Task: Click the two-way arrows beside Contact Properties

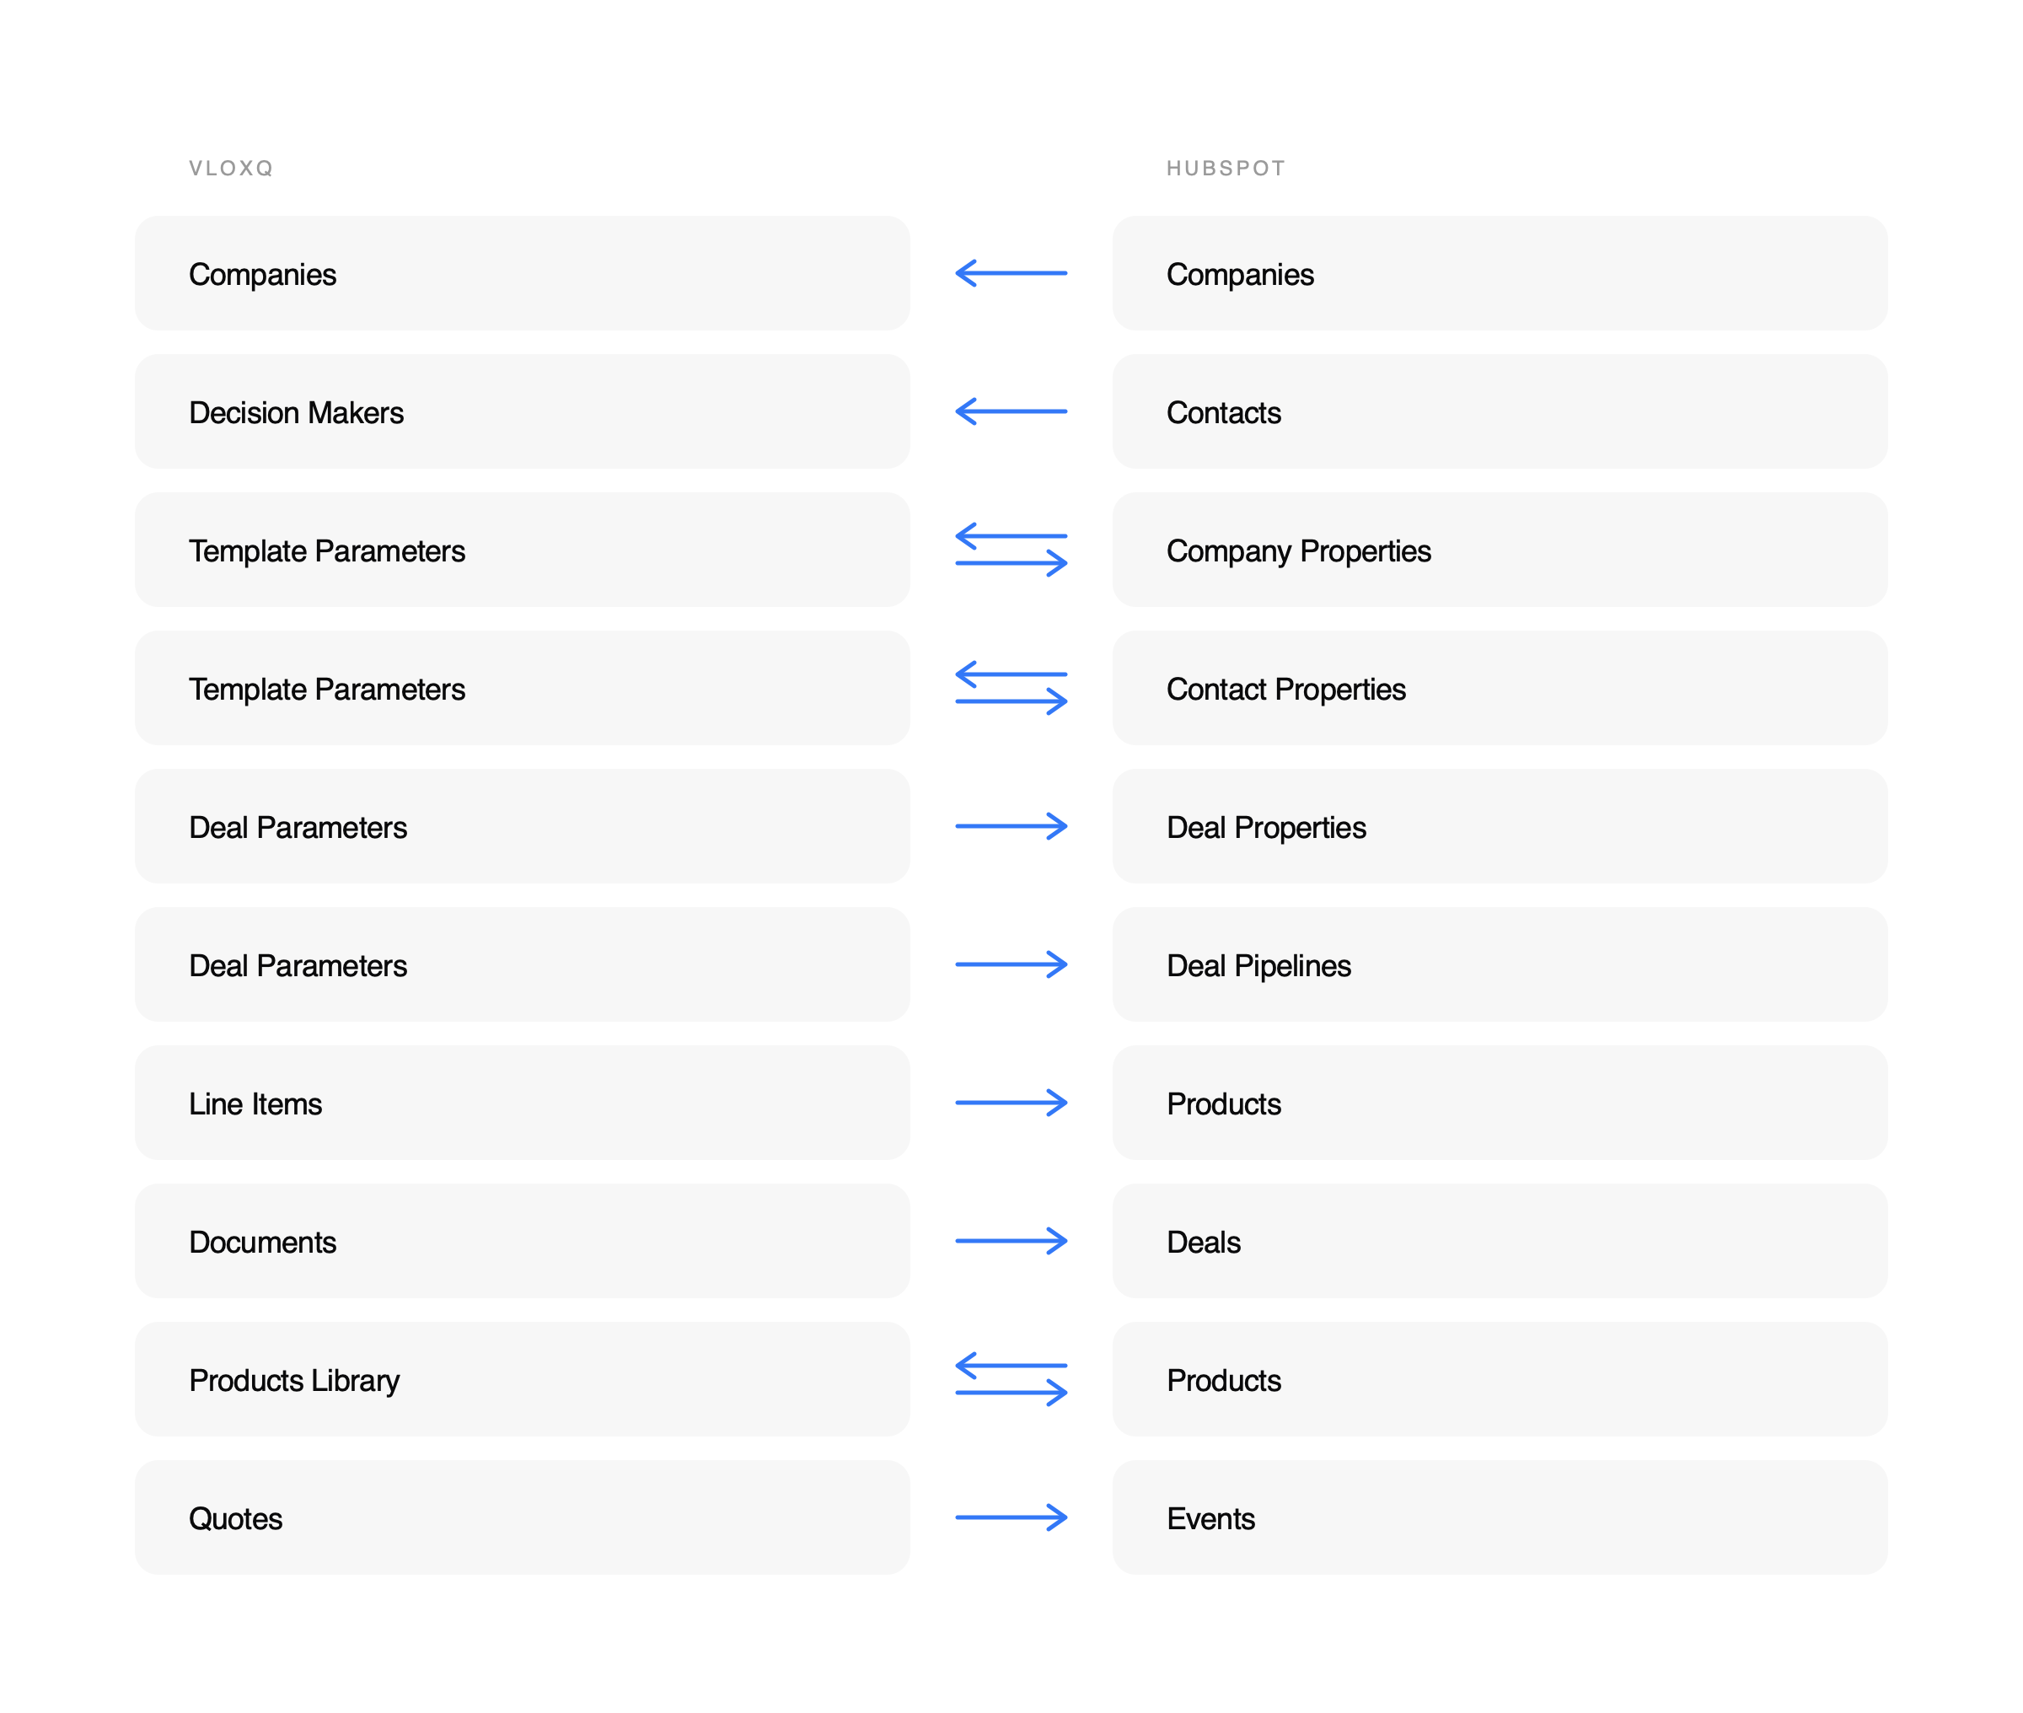Action: [x=1011, y=688]
